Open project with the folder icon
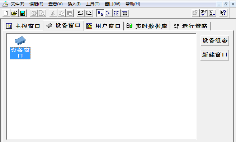Image resolution: width=236 pixels, height=142 pixels. click(x=14, y=13)
